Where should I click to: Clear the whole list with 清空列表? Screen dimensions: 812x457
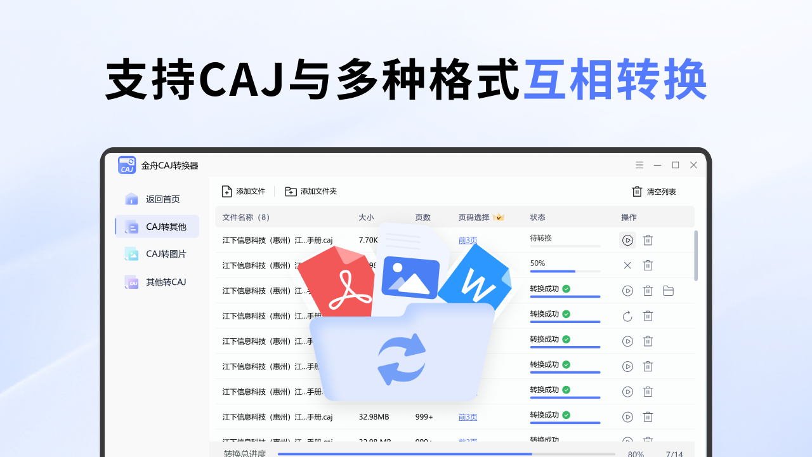click(654, 191)
